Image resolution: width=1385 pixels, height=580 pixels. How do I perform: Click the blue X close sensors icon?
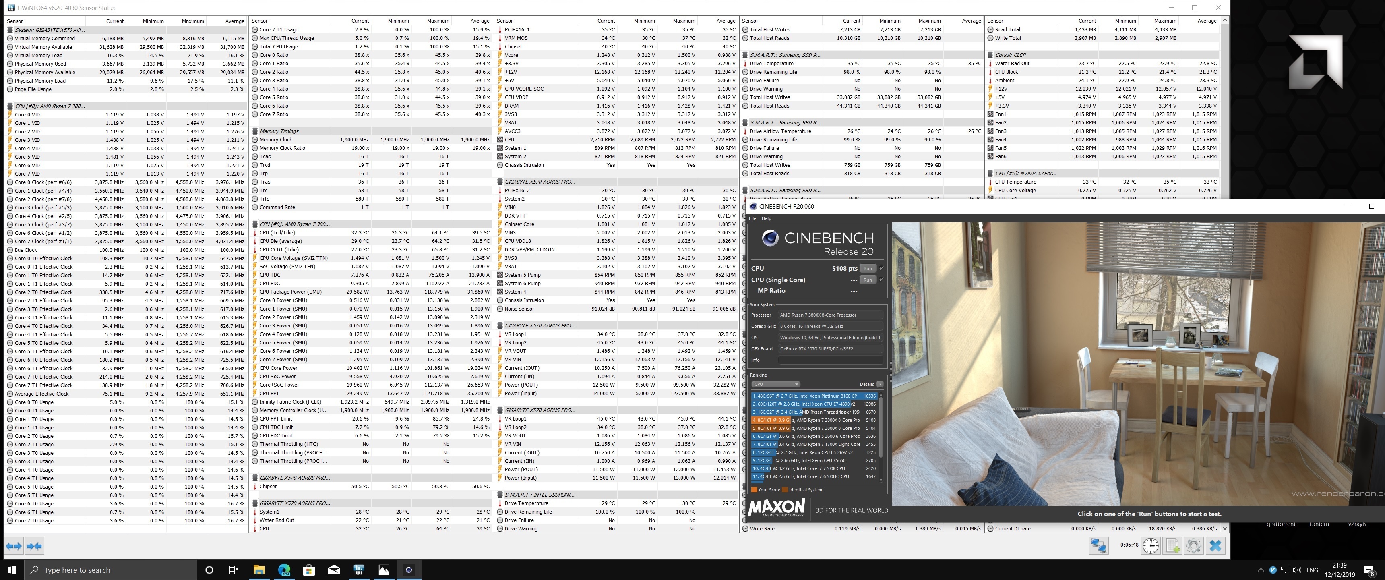1215,546
